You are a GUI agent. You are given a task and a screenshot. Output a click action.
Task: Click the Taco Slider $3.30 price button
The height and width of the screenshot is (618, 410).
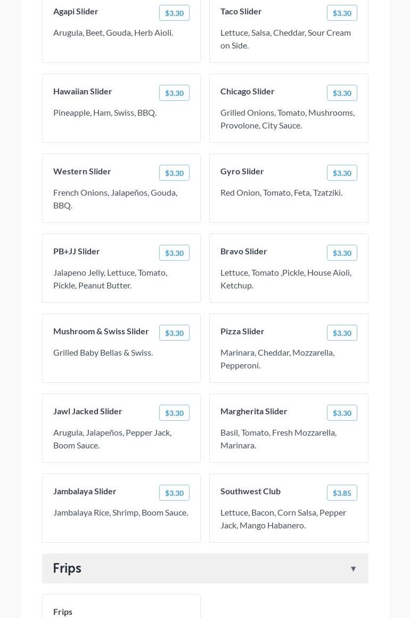pyautogui.click(x=342, y=13)
